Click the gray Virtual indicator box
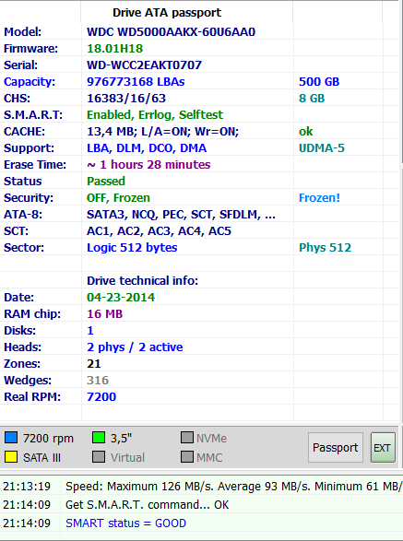403x541 pixels. 99,457
